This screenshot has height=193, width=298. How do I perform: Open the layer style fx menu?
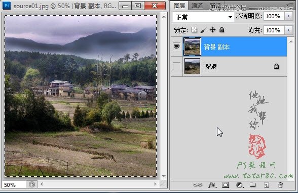[x=212, y=185]
